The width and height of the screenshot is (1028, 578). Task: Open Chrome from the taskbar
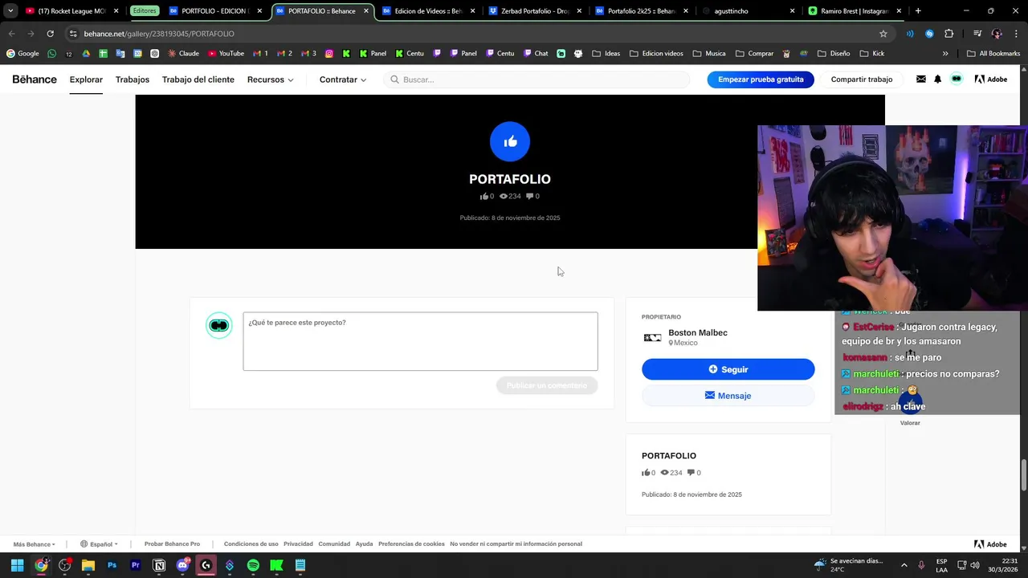tap(41, 565)
